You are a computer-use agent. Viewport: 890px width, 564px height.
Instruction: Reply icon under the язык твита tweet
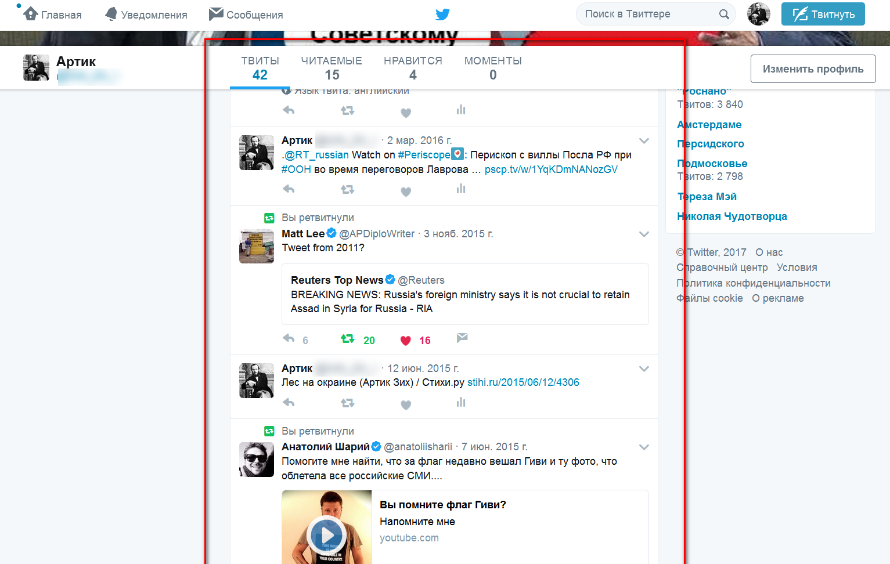click(289, 110)
